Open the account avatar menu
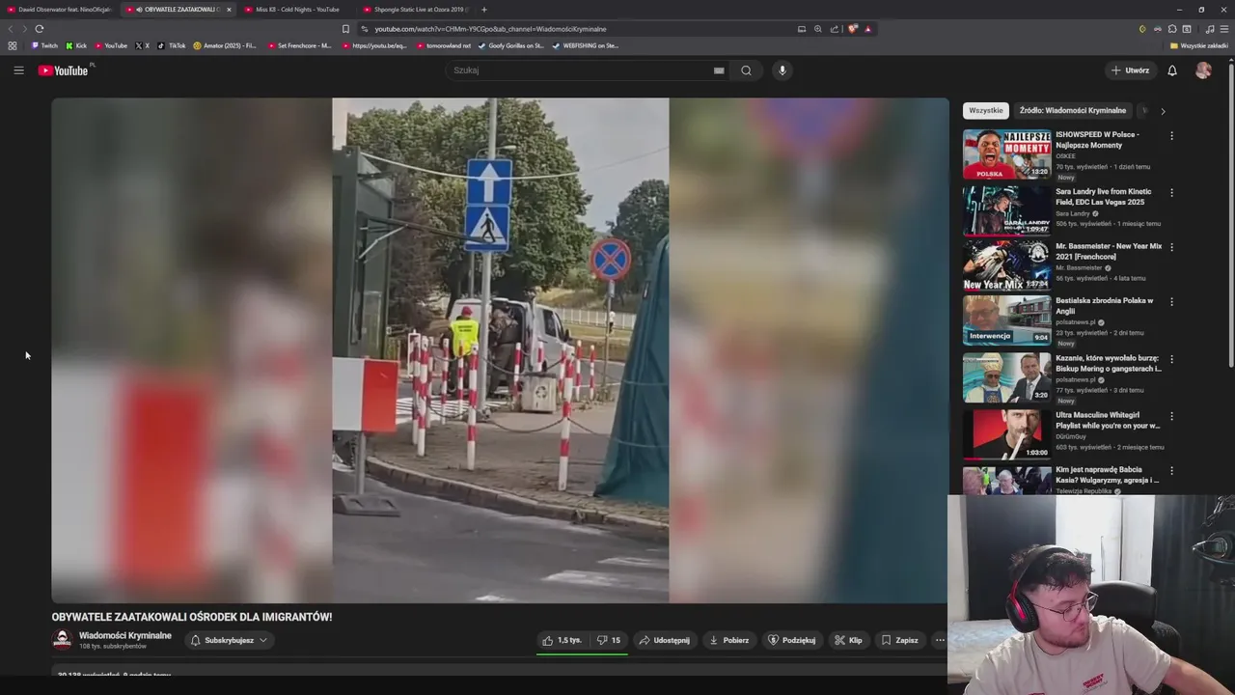Viewport: 1235px width, 695px height. (x=1203, y=70)
